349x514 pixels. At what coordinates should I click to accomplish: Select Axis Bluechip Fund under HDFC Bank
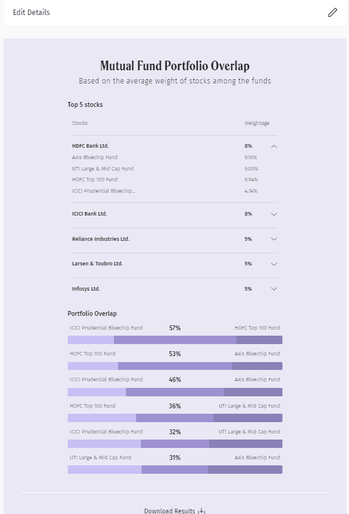(95, 157)
